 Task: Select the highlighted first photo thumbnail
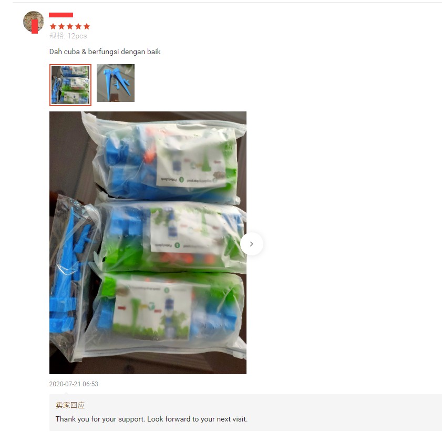[70, 85]
